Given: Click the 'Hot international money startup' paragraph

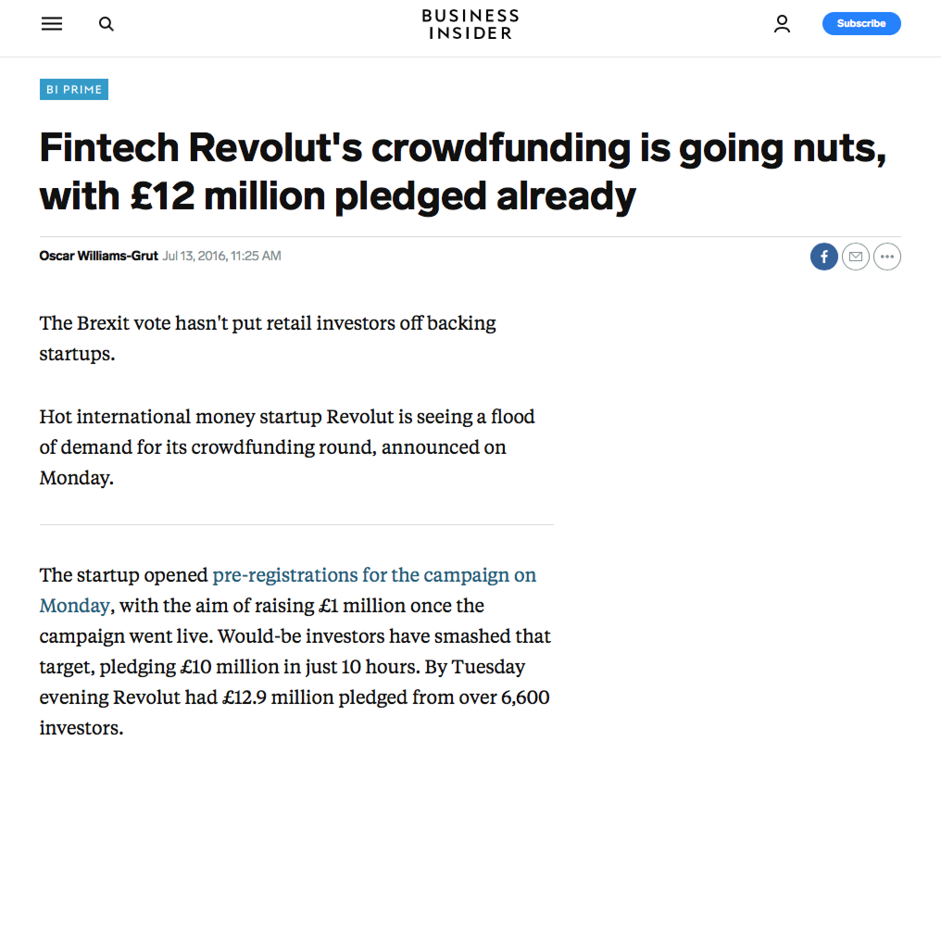Looking at the screenshot, I should pyautogui.click(x=287, y=447).
